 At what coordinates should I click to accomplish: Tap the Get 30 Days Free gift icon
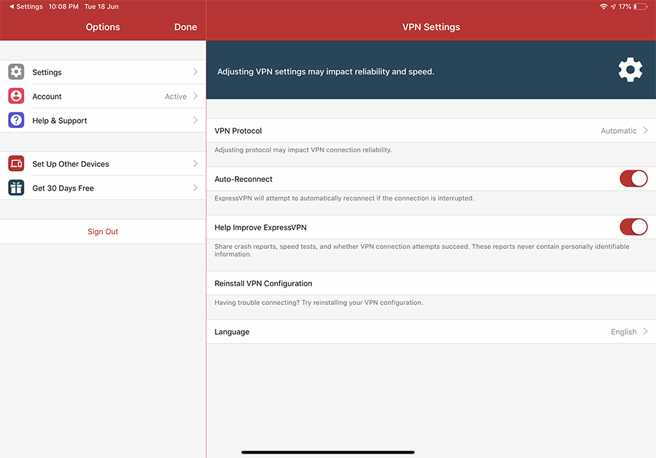pos(16,188)
